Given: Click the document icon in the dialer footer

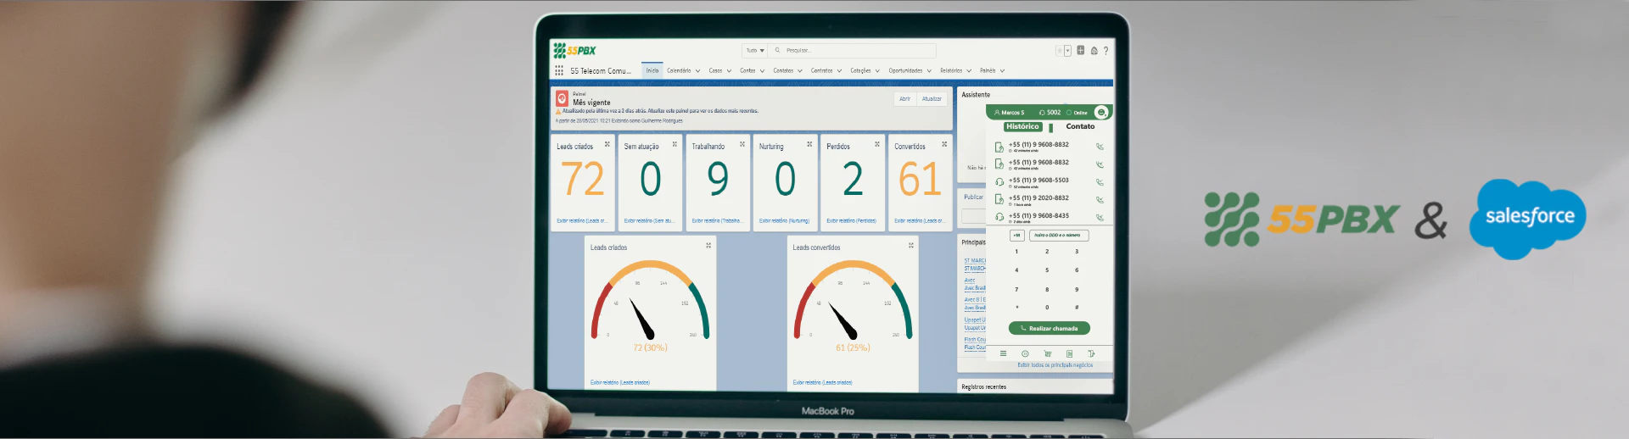Looking at the screenshot, I should click(1069, 353).
